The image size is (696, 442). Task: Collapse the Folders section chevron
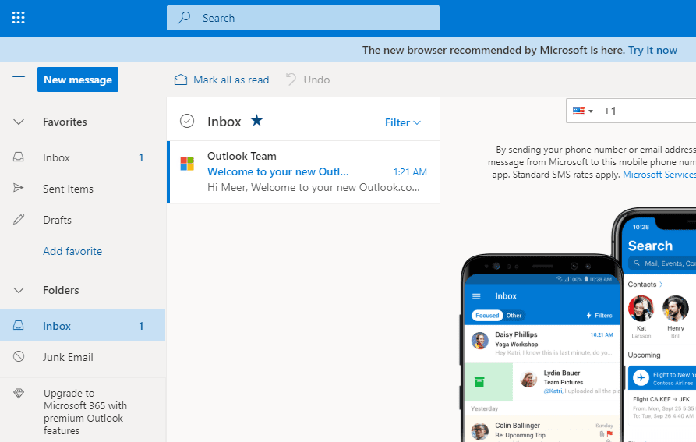(19, 290)
